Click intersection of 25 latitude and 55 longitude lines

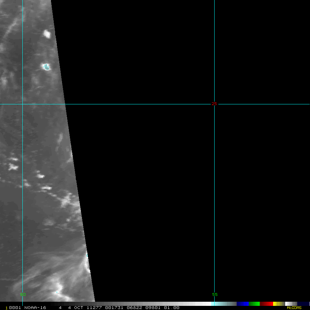(x=214, y=104)
